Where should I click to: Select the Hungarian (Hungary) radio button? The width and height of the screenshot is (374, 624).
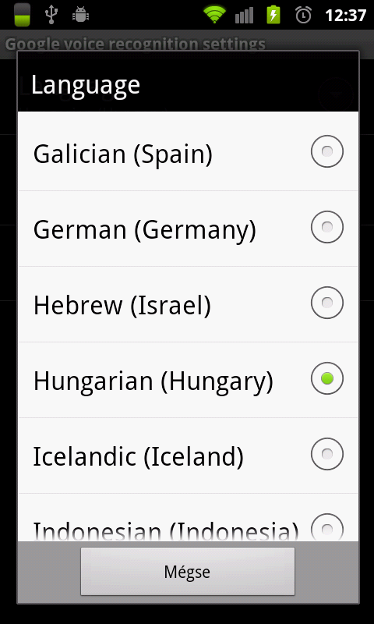(327, 378)
